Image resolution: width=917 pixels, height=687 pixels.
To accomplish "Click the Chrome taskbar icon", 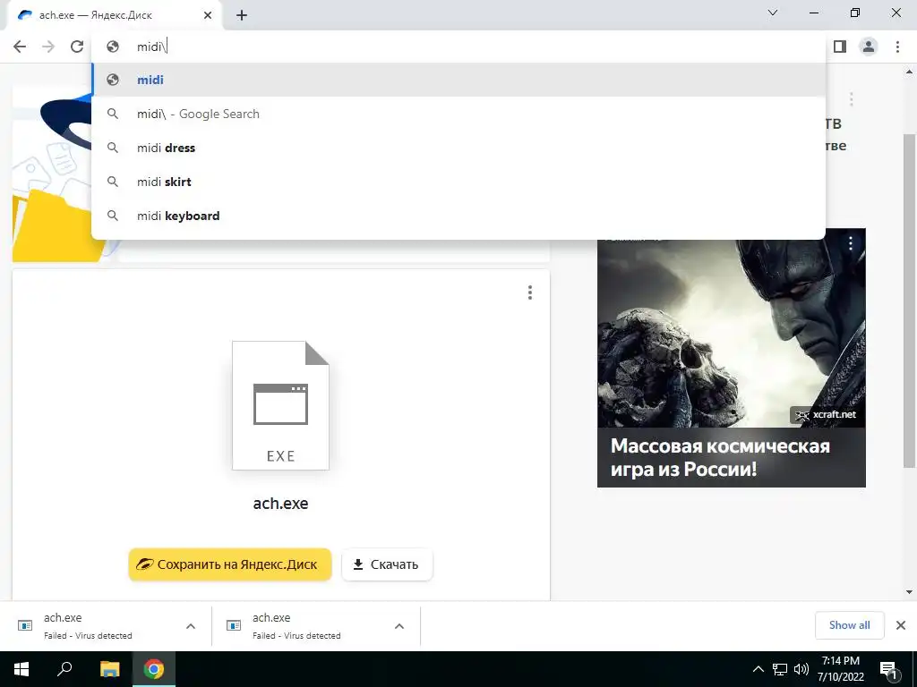I will (154, 669).
